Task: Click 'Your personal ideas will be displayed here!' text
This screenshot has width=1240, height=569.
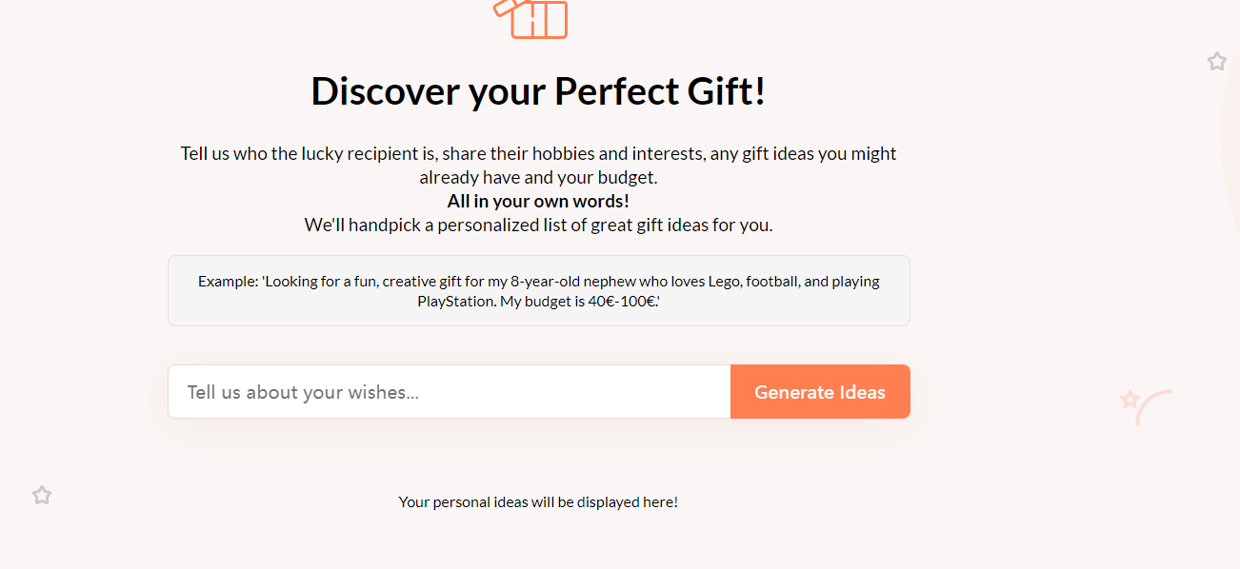Action: click(539, 502)
